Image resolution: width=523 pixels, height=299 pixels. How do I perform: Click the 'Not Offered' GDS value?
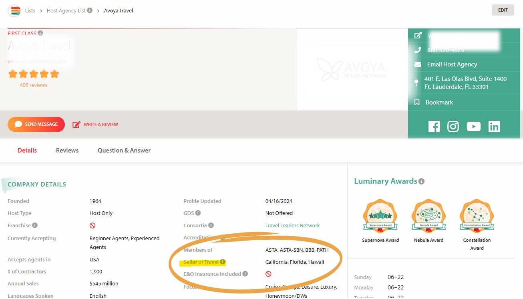(x=279, y=213)
